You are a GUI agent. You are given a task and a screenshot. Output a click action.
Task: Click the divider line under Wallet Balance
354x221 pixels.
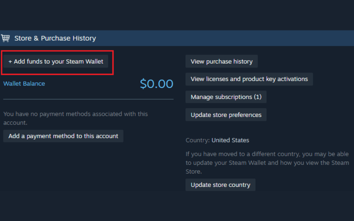(88, 99)
